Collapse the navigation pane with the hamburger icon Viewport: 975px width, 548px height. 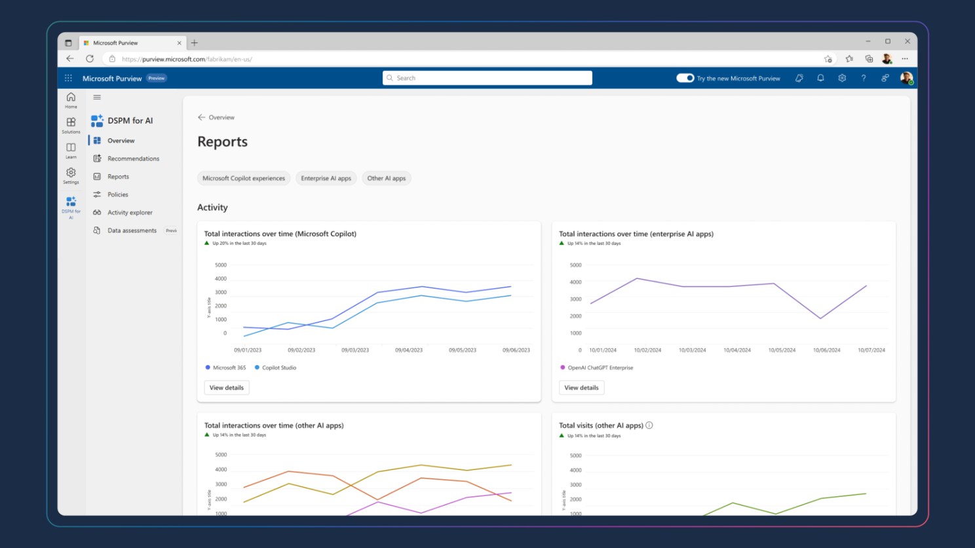coord(96,97)
